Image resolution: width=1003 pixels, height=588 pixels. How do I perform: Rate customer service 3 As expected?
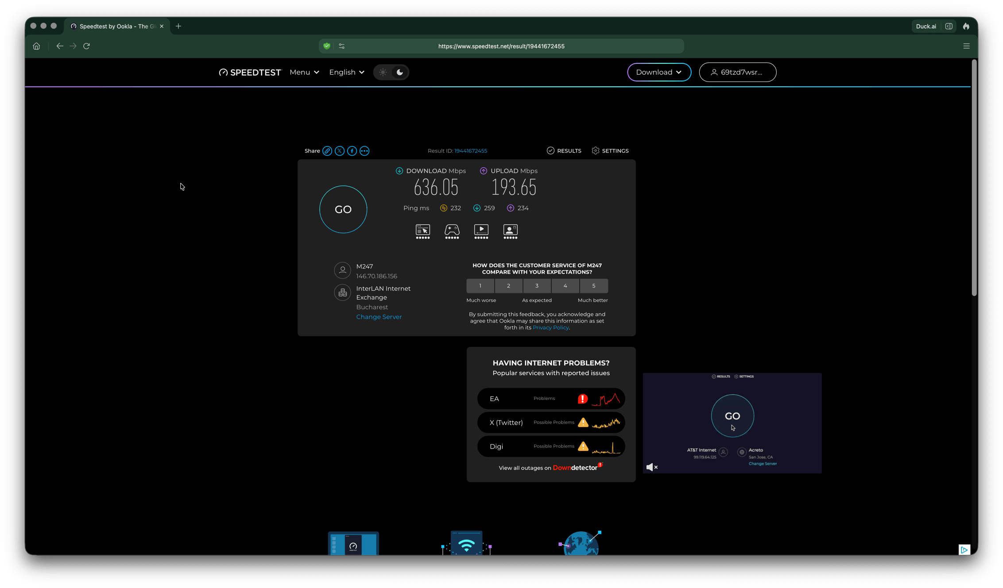(537, 286)
